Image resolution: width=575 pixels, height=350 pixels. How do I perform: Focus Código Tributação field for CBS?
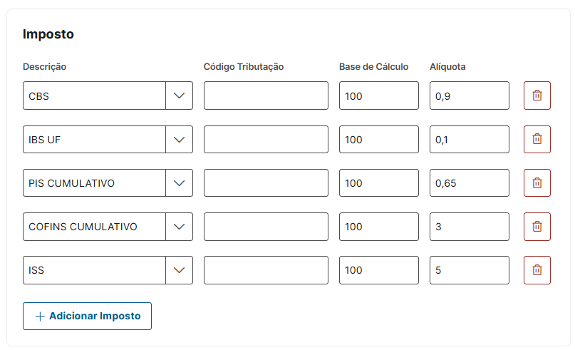point(266,96)
